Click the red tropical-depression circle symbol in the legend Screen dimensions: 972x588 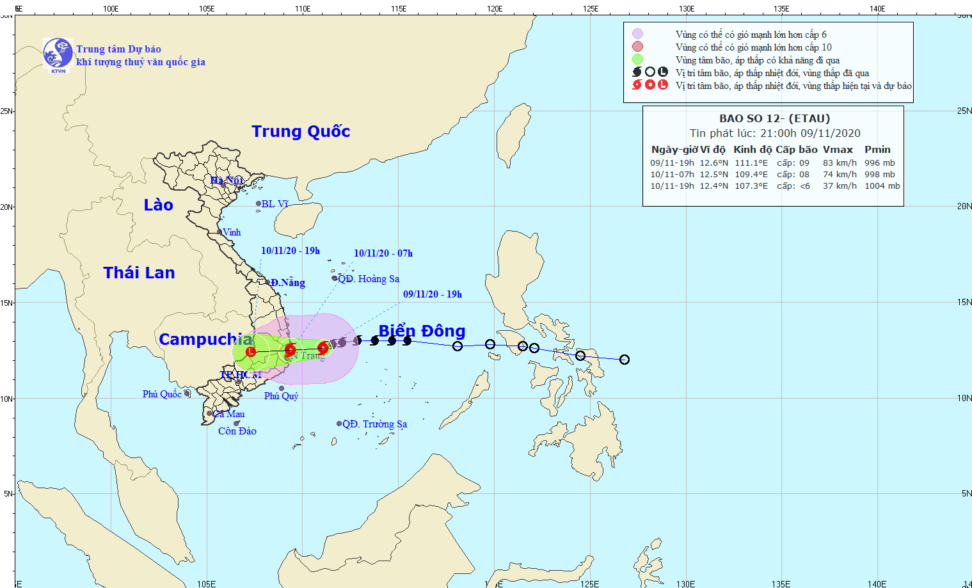point(650,84)
